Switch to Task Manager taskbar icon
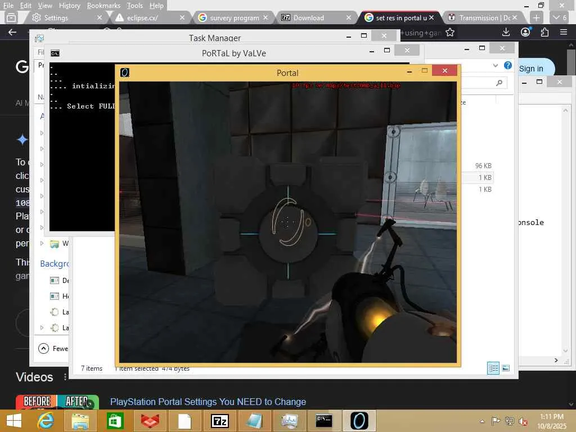This screenshot has height=432, width=576. [290, 421]
